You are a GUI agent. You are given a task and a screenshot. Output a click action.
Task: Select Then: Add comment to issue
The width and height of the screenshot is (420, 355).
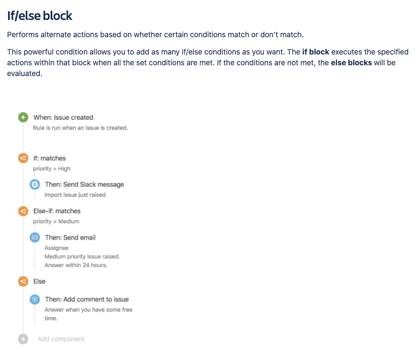(87, 299)
